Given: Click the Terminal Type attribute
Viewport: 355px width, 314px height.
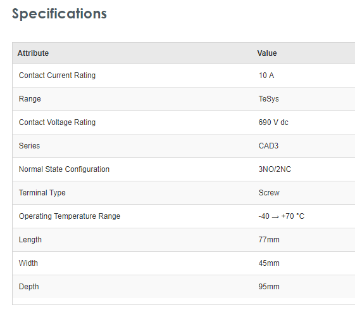Looking at the screenshot, I should pyautogui.click(x=42, y=193).
